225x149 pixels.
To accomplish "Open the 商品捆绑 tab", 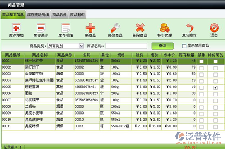I will (x=77, y=14).
